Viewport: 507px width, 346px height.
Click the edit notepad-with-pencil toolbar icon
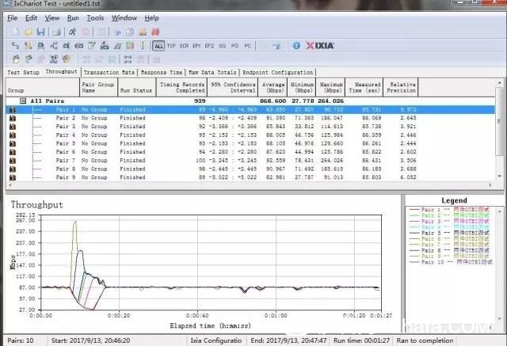[92, 46]
